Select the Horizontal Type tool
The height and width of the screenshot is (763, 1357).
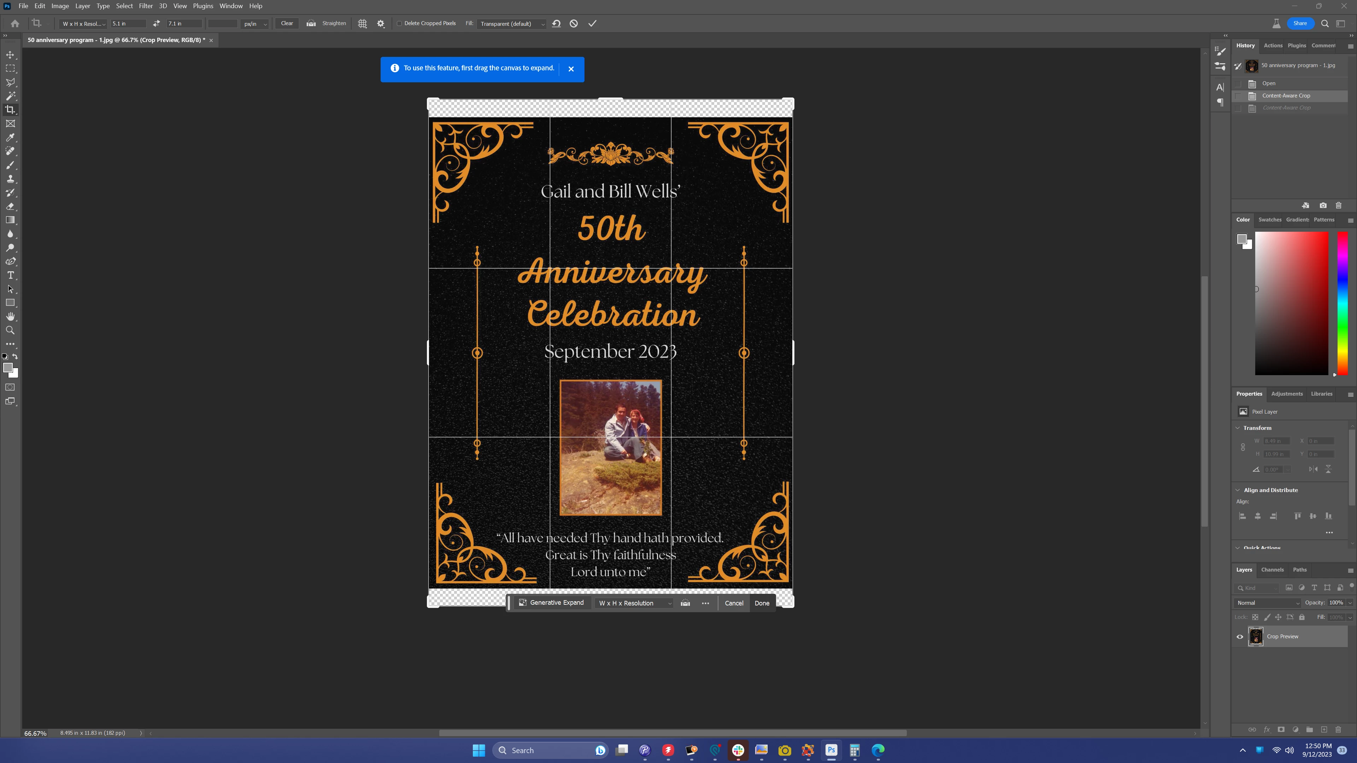(10, 276)
